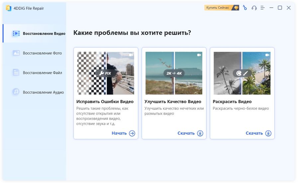The height and width of the screenshot is (185, 299).
Task: Click the photo repair picture icon
Action: tap(16, 53)
